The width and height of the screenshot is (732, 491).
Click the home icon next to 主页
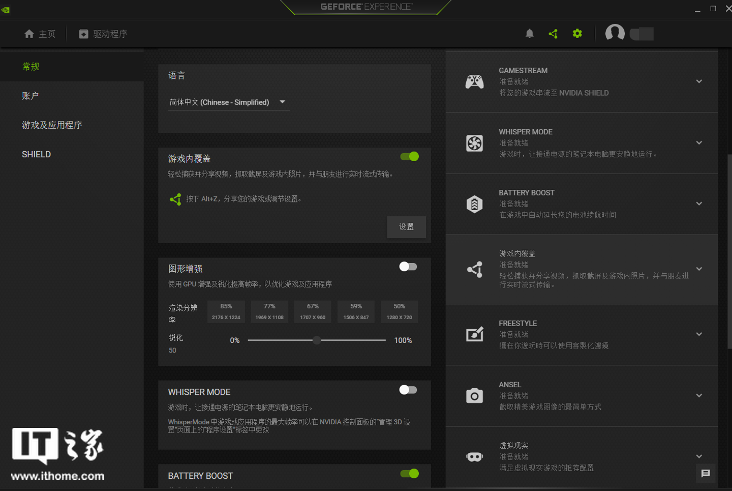[x=29, y=34]
